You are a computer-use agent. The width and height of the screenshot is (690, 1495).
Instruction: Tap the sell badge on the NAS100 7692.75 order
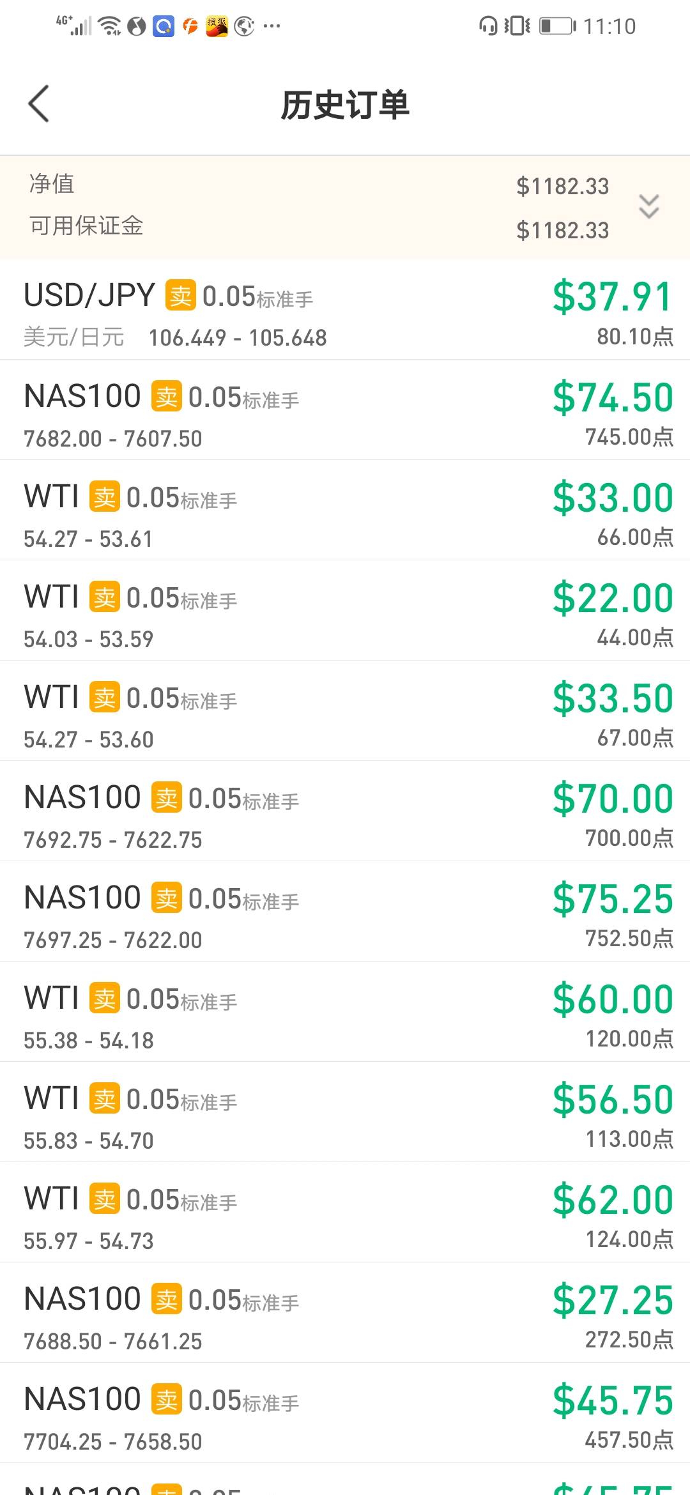point(167,798)
